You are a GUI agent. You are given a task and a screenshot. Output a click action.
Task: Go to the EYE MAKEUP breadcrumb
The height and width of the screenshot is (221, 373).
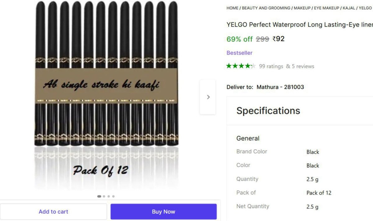pyautogui.click(x=326, y=8)
